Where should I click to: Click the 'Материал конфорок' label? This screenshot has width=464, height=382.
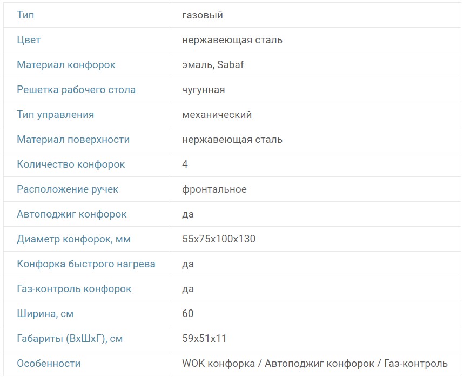tap(66, 65)
